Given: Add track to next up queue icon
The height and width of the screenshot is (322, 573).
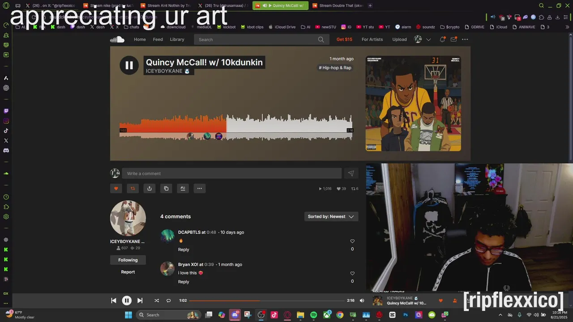Looking at the screenshot, I should click(183, 188).
